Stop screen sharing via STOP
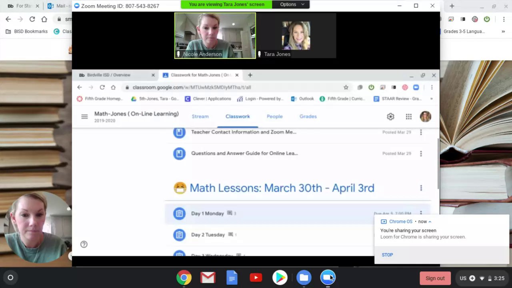This screenshot has height=288, width=512. coord(387,255)
